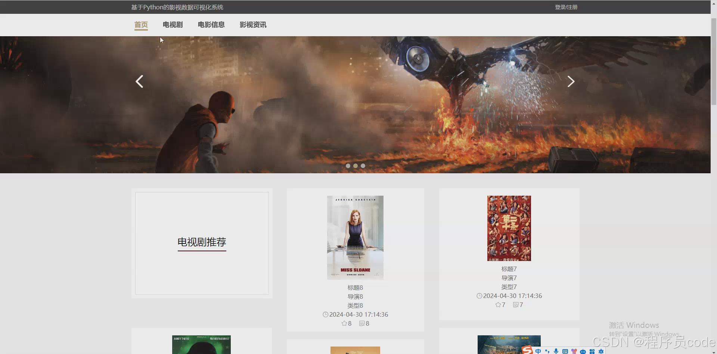717x354 pixels.
Task: Click the 登录/注册 login link
Action: [x=566, y=7]
